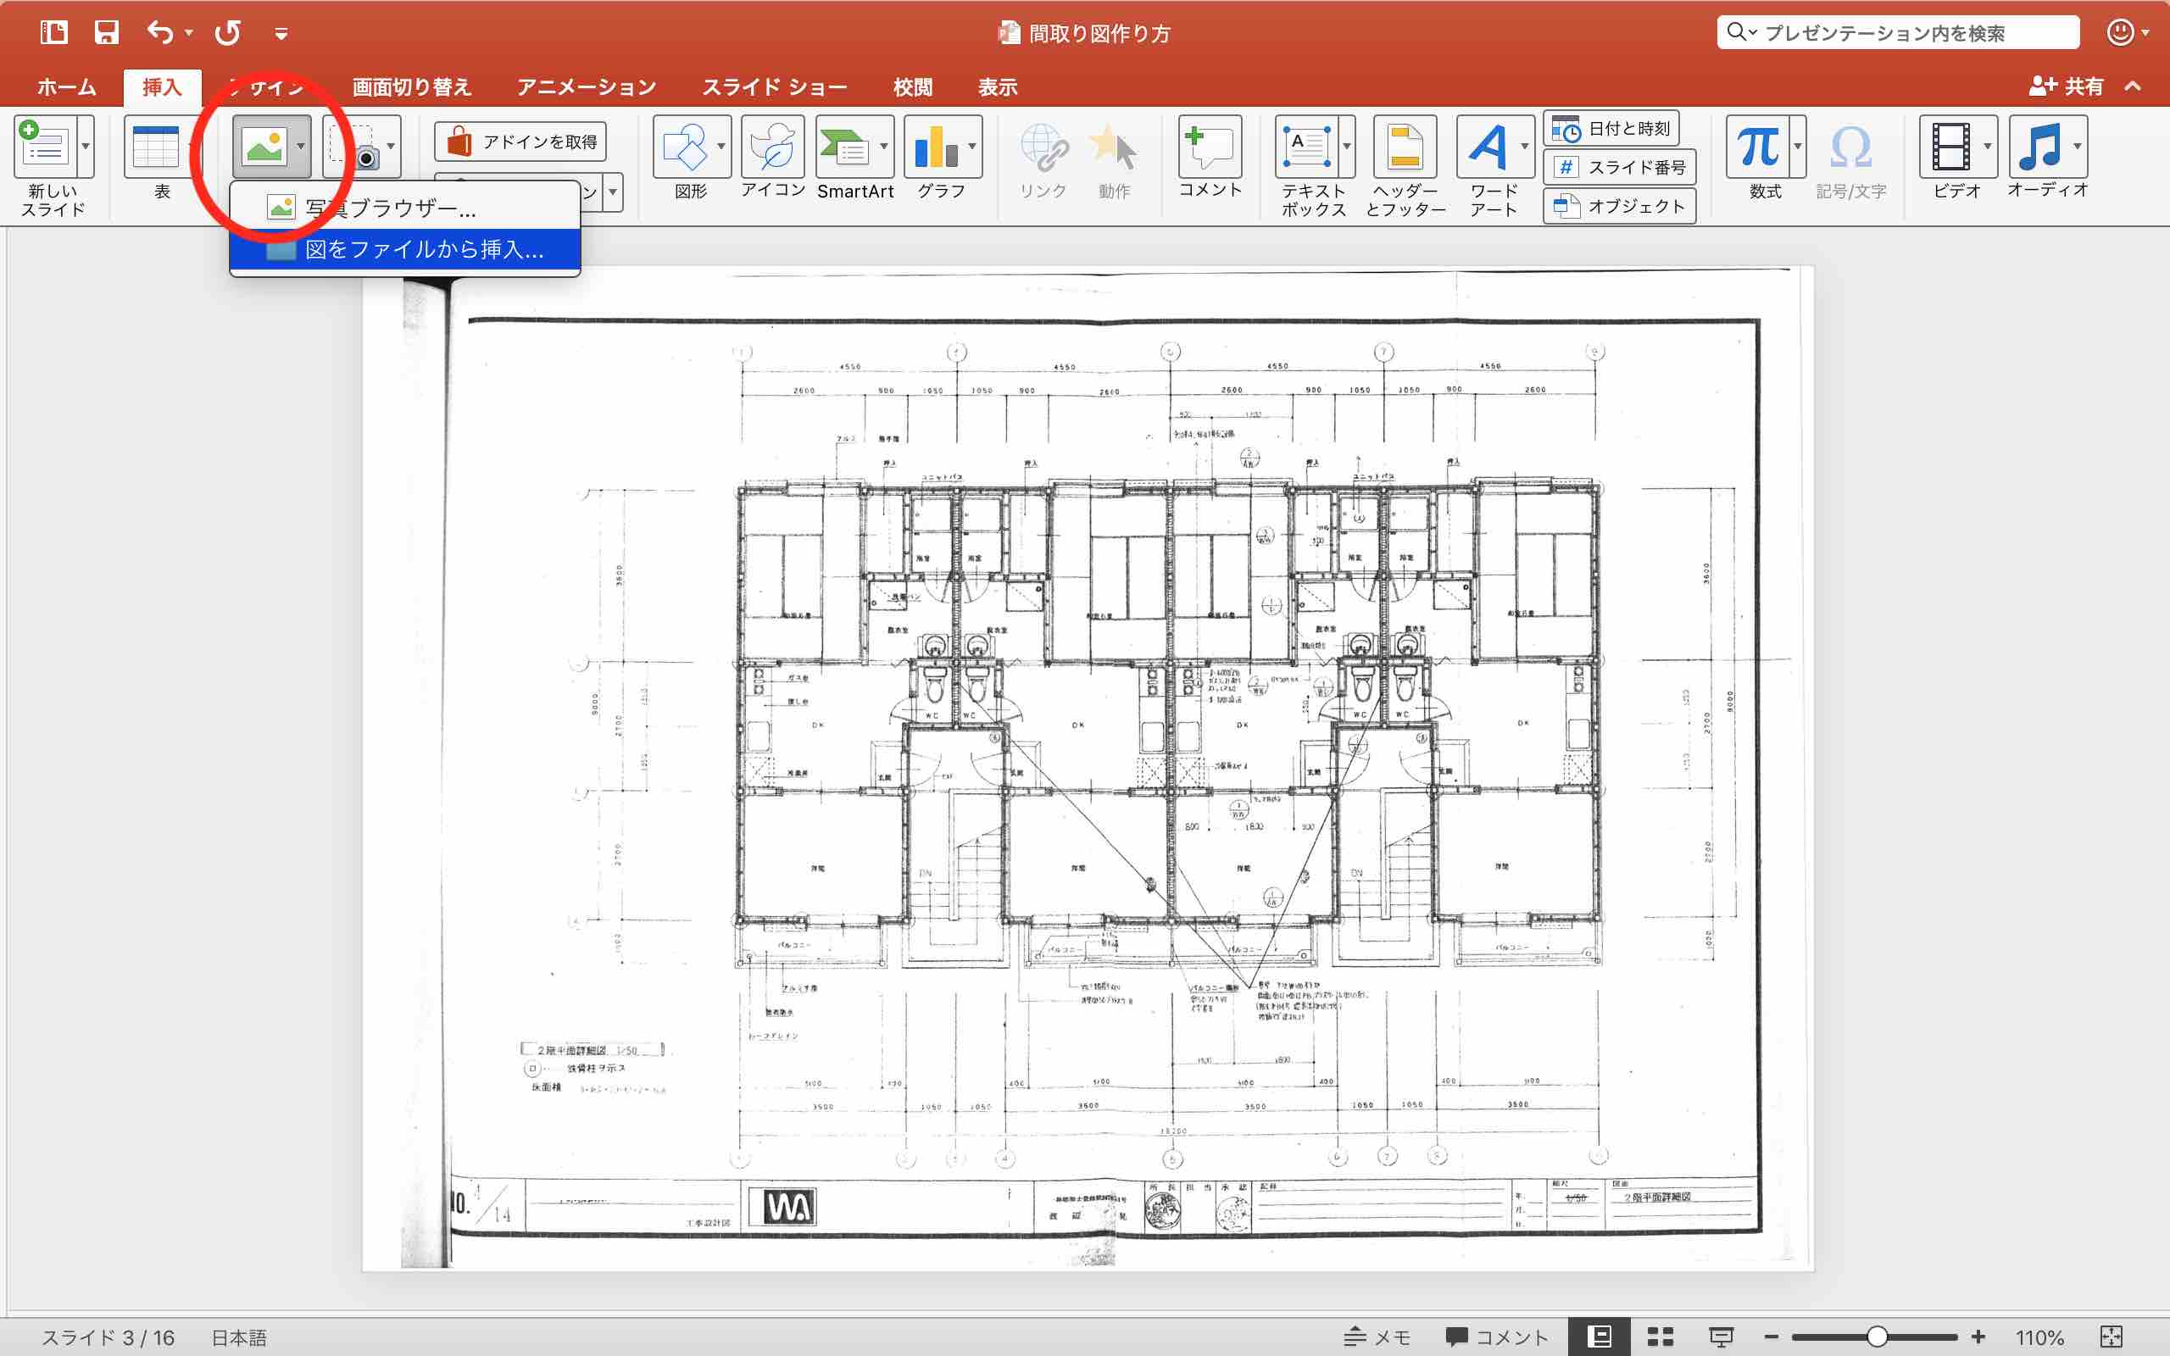The height and width of the screenshot is (1356, 2170).
Task: Click the ビデオ film icon
Action: click(x=1950, y=146)
